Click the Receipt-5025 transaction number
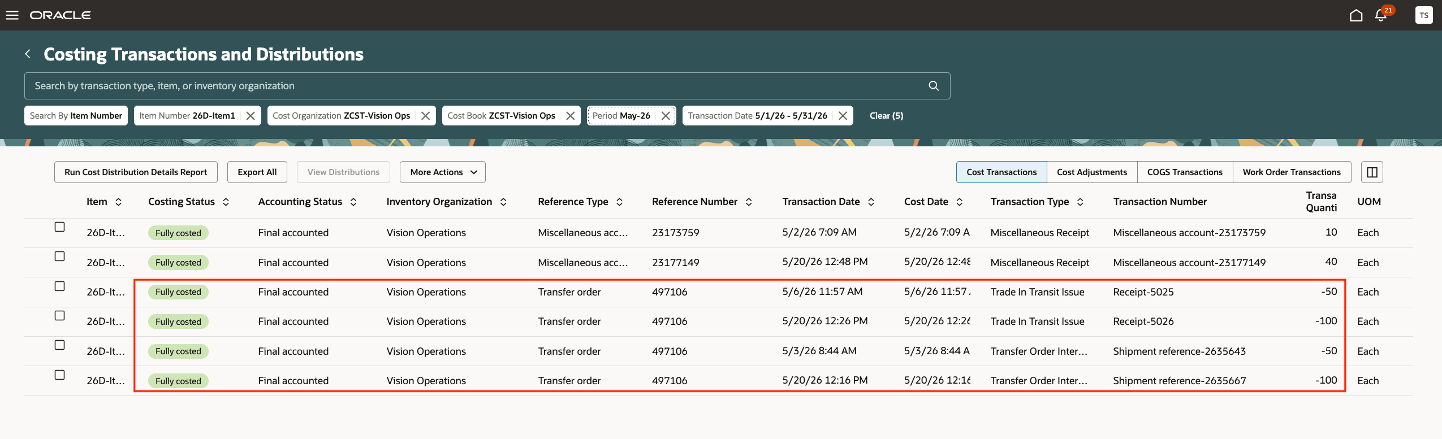Screen dimensions: 1442x439 (1143, 292)
